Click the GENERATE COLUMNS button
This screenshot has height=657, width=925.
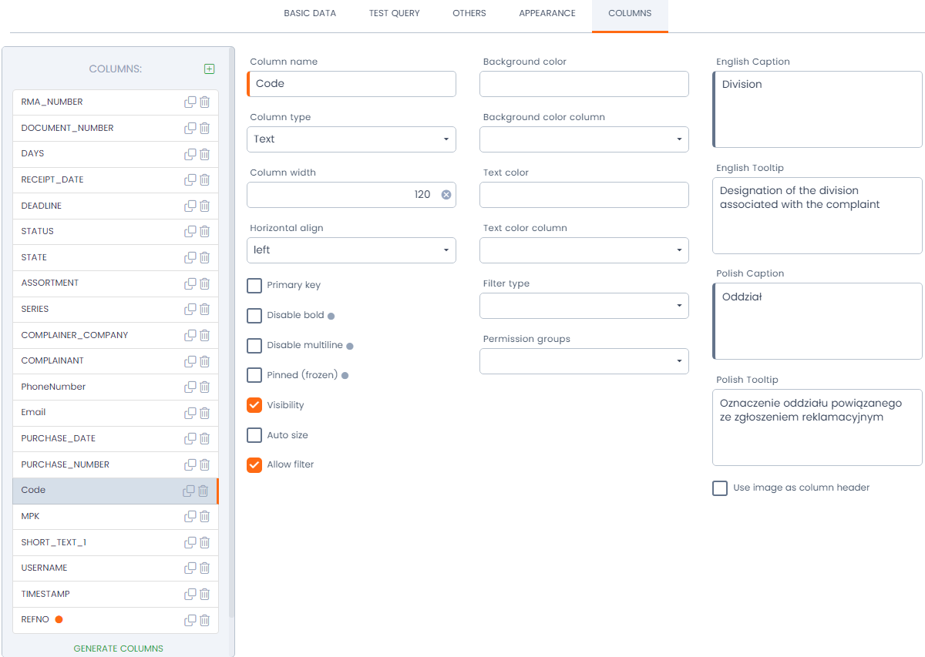[119, 649]
